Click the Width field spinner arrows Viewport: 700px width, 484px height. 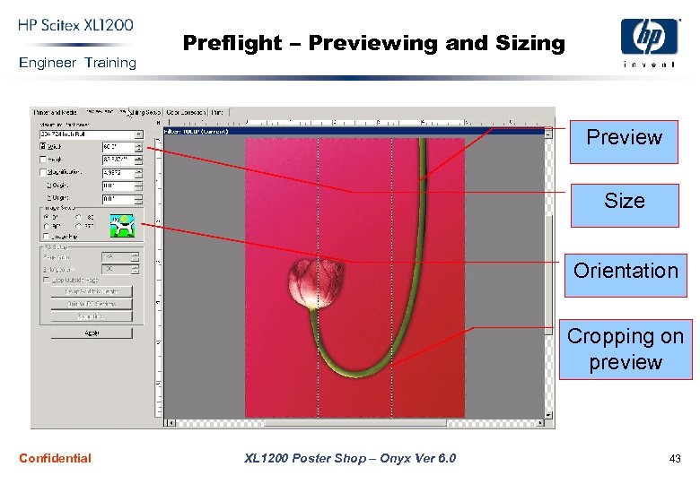[139, 147]
